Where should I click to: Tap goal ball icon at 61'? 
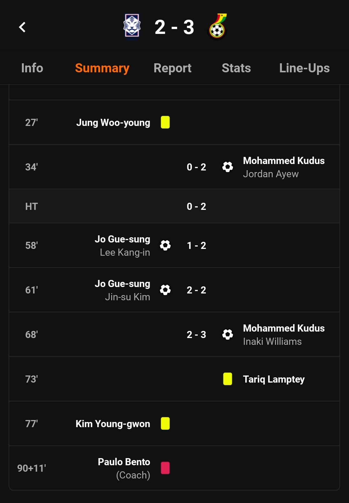coord(165,290)
